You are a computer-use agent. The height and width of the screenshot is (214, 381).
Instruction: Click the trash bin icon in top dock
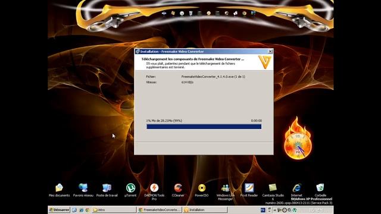190,13
